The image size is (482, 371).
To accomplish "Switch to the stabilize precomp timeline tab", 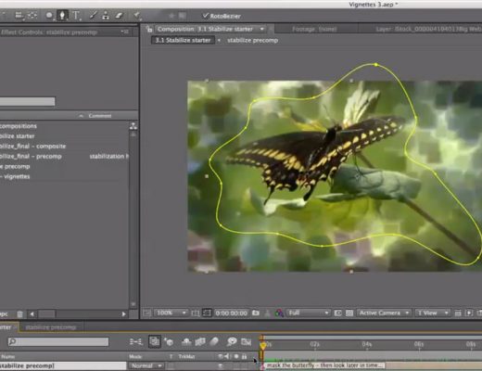I will click(51, 327).
